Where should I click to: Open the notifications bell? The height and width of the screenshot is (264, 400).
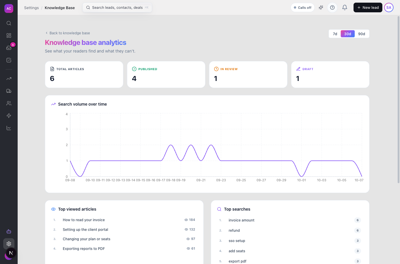pos(345,8)
